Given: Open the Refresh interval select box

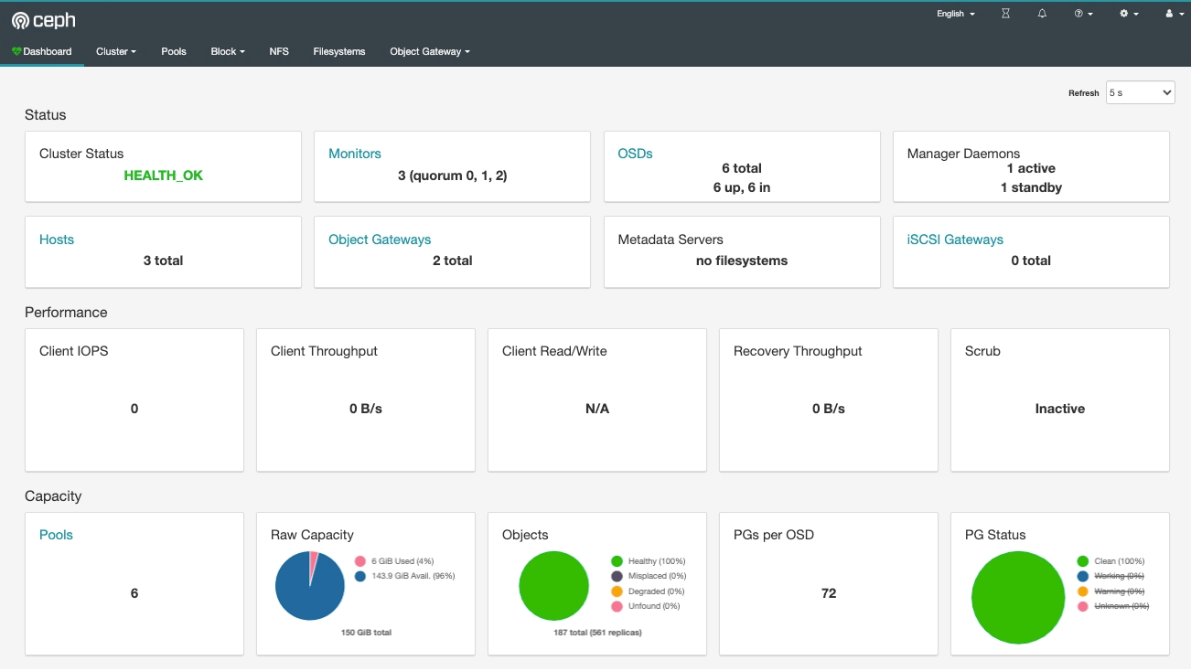Looking at the screenshot, I should pyautogui.click(x=1140, y=92).
